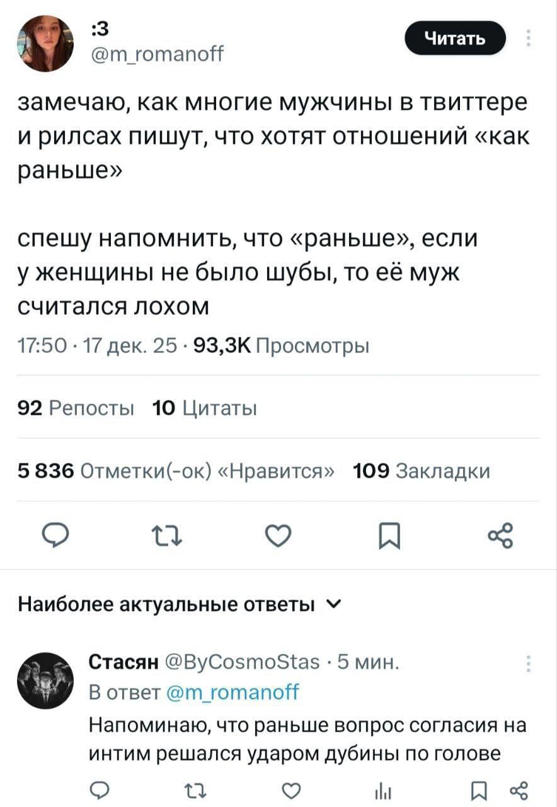The height and width of the screenshot is (807, 557).
Task: Repost Стасян's reply
Action: 189,791
